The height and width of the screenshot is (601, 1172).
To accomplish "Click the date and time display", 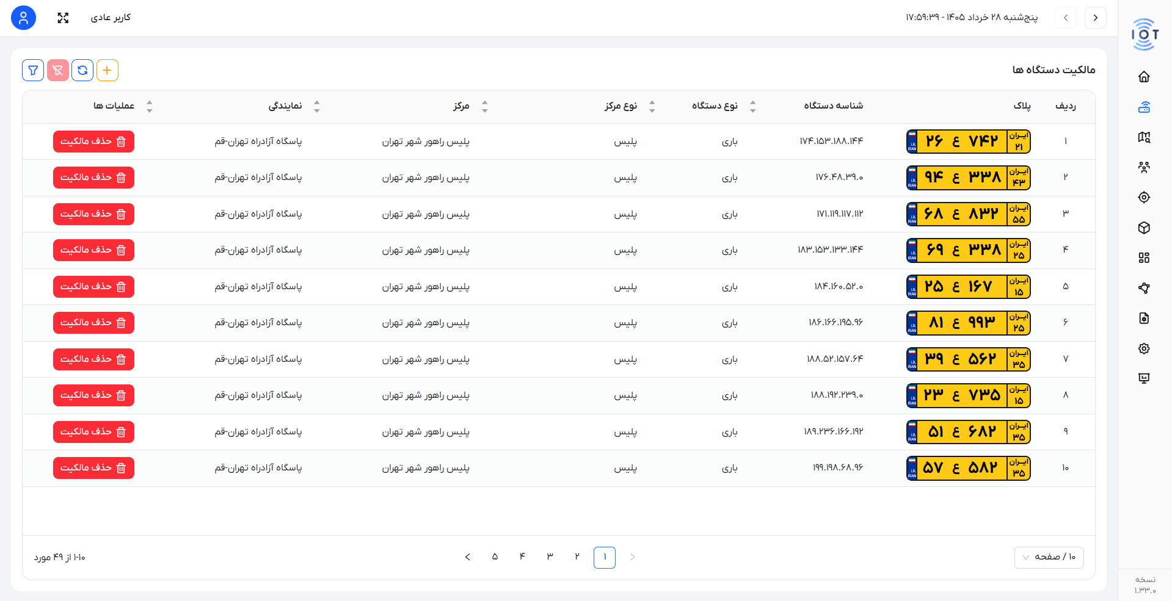I will click(972, 18).
